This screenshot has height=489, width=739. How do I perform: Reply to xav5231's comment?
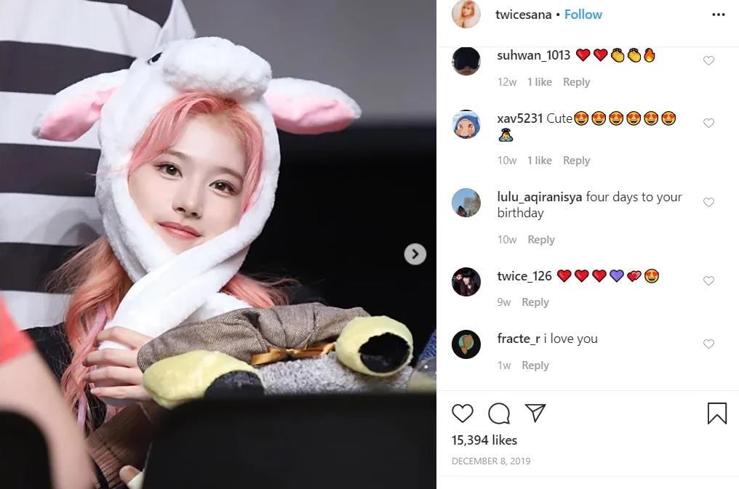click(576, 161)
